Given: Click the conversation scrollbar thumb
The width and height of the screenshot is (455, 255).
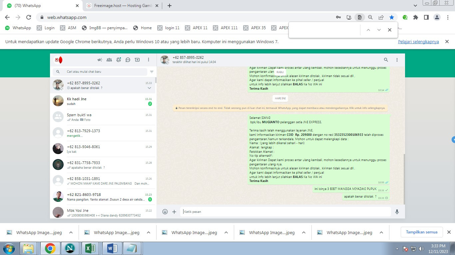Looking at the screenshot, I should 404,179.
